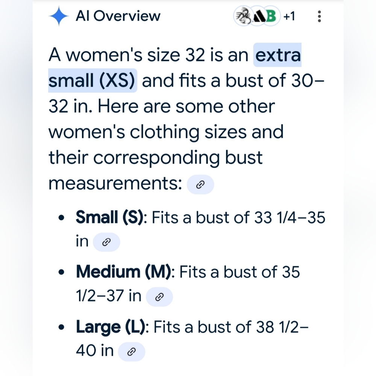Click the 'A women's size 32' text
This screenshot has height=376, width=376.
(x=127, y=55)
